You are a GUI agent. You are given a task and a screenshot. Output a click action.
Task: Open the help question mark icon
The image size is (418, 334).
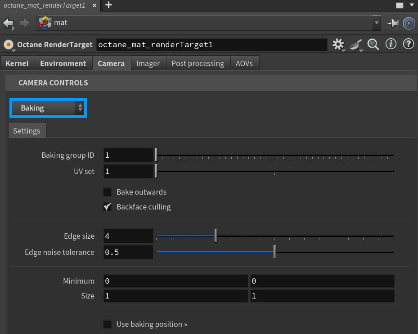click(408, 44)
